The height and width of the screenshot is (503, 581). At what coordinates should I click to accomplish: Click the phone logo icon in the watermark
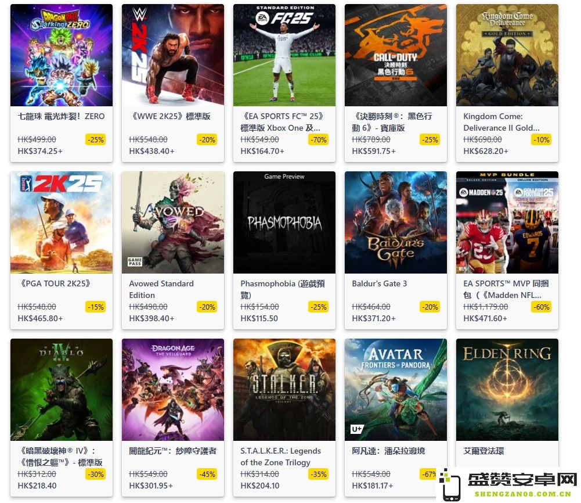pos(449,485)
